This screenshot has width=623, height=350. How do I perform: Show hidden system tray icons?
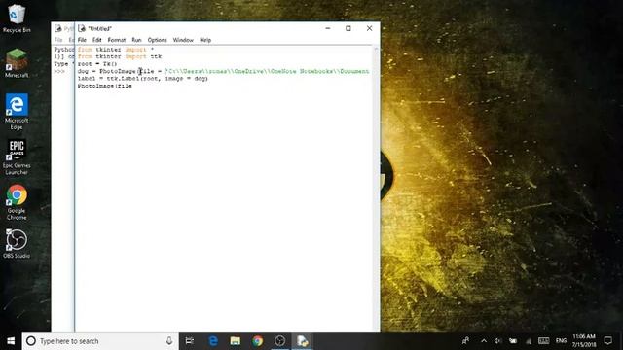click(484, 341)
